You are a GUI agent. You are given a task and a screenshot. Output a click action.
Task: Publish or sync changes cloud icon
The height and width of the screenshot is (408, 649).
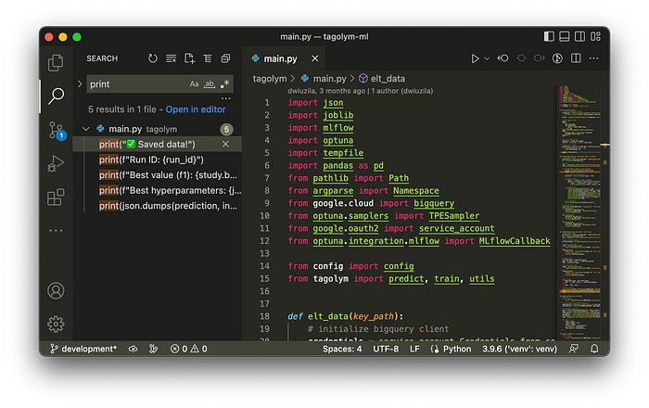click(x=133, y=349)
